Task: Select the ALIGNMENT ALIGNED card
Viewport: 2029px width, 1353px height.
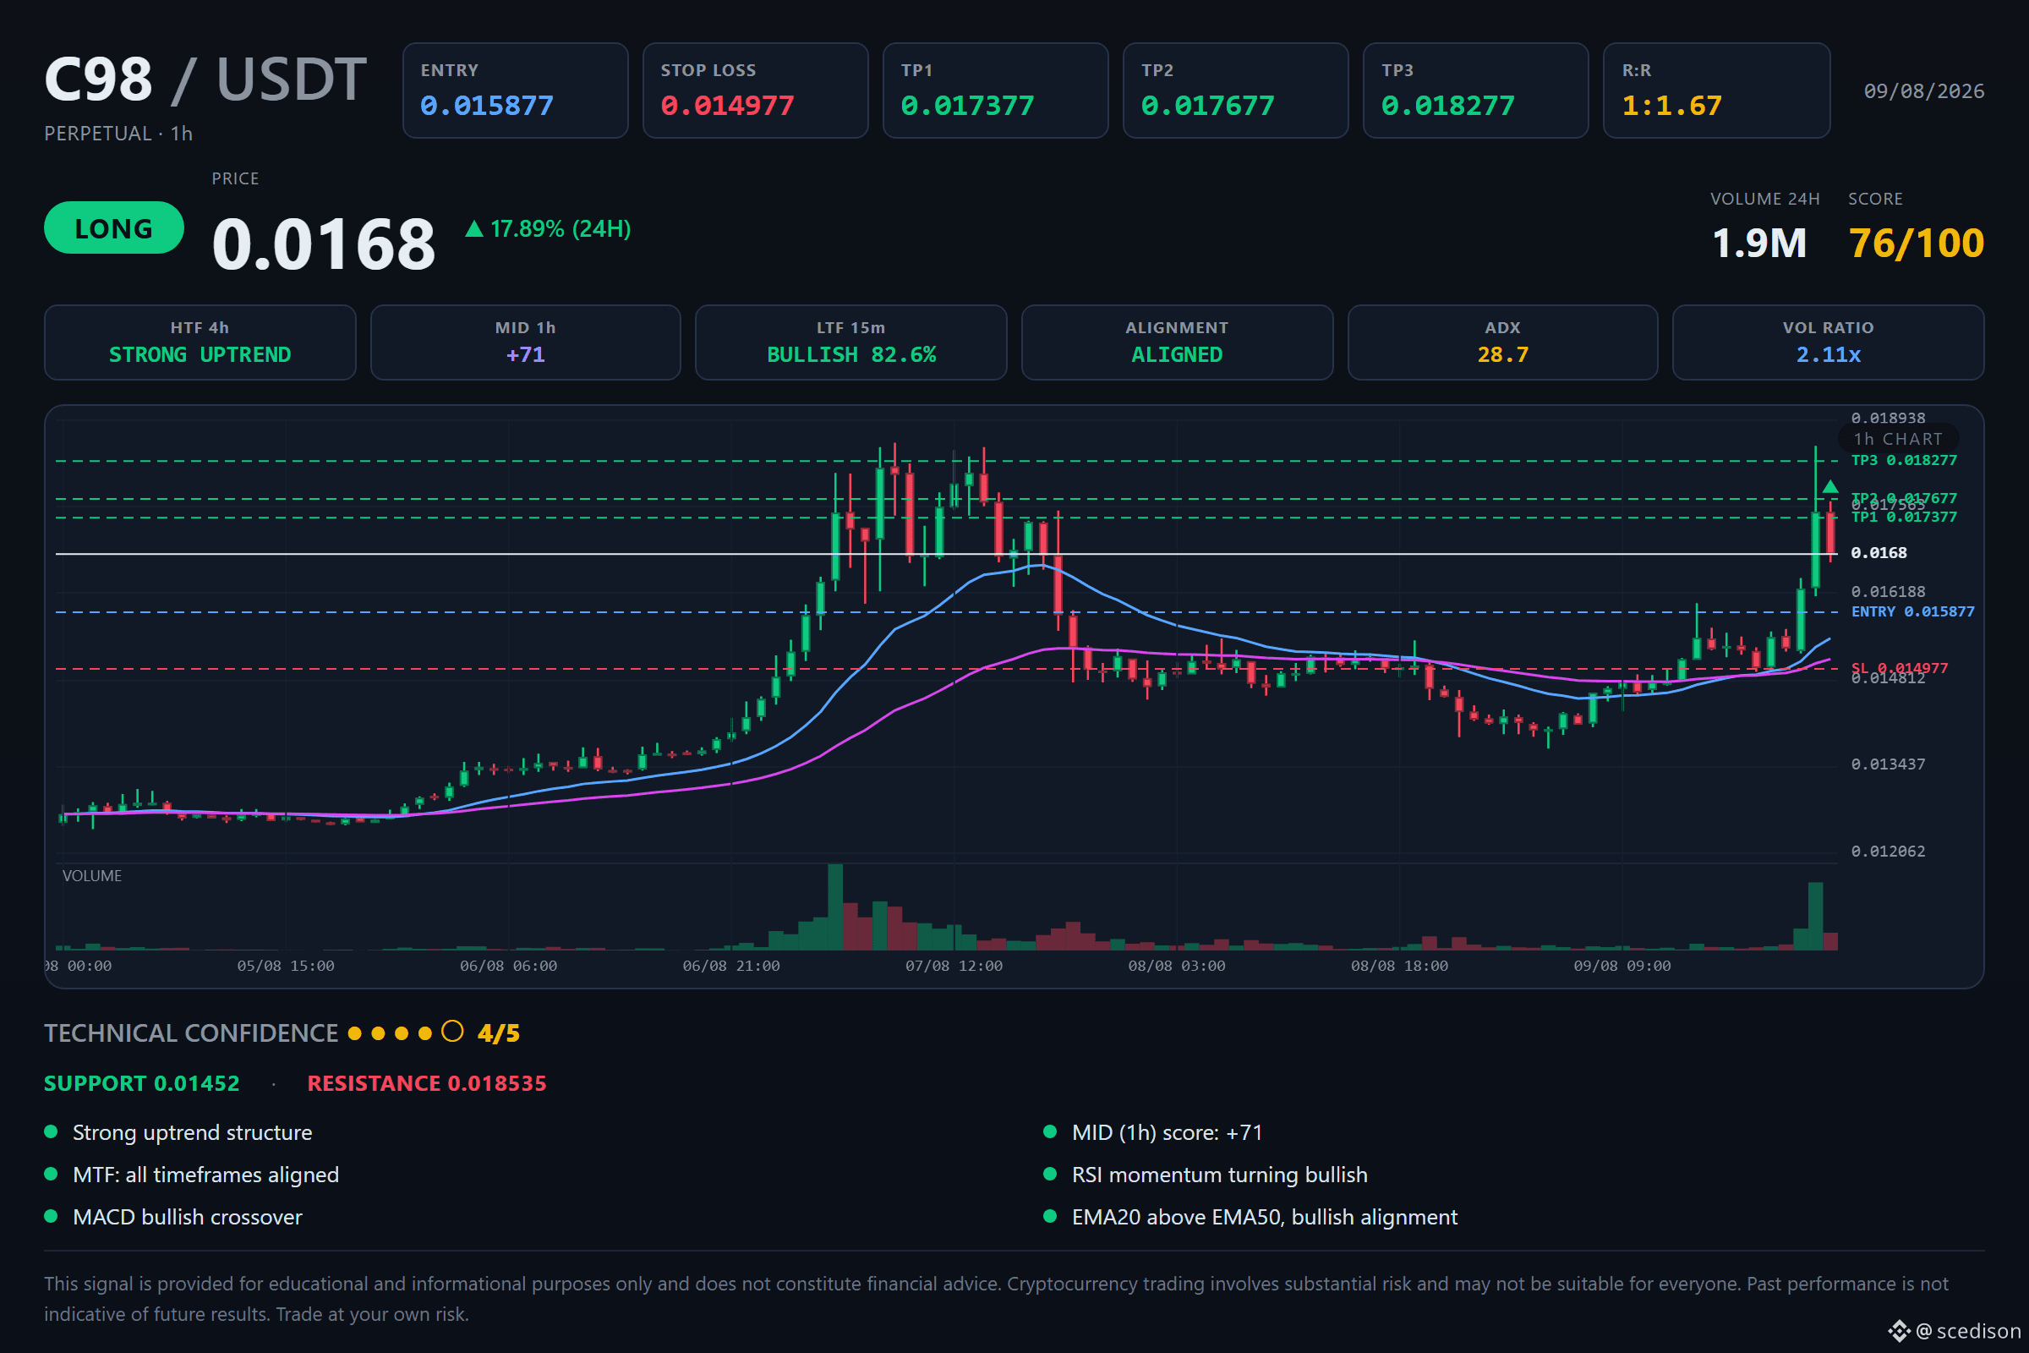Action: pos(1177,342)
